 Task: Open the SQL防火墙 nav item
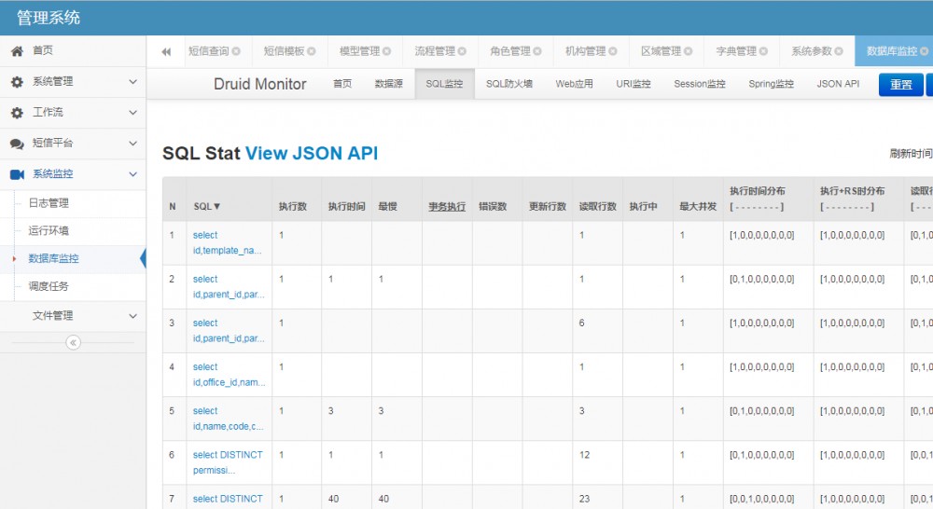(x=509, y=84)
